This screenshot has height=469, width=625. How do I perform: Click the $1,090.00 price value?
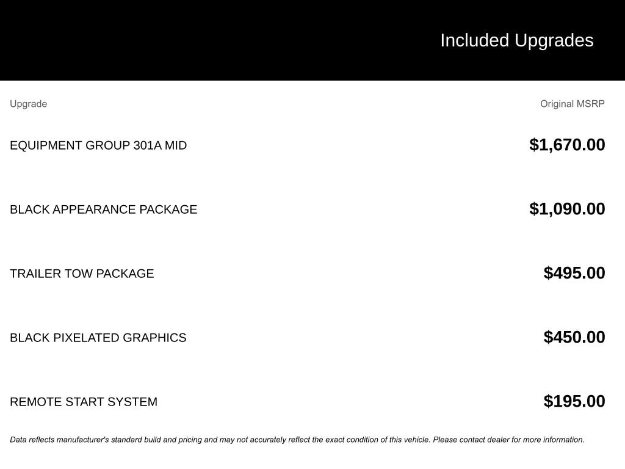point(567,209)
